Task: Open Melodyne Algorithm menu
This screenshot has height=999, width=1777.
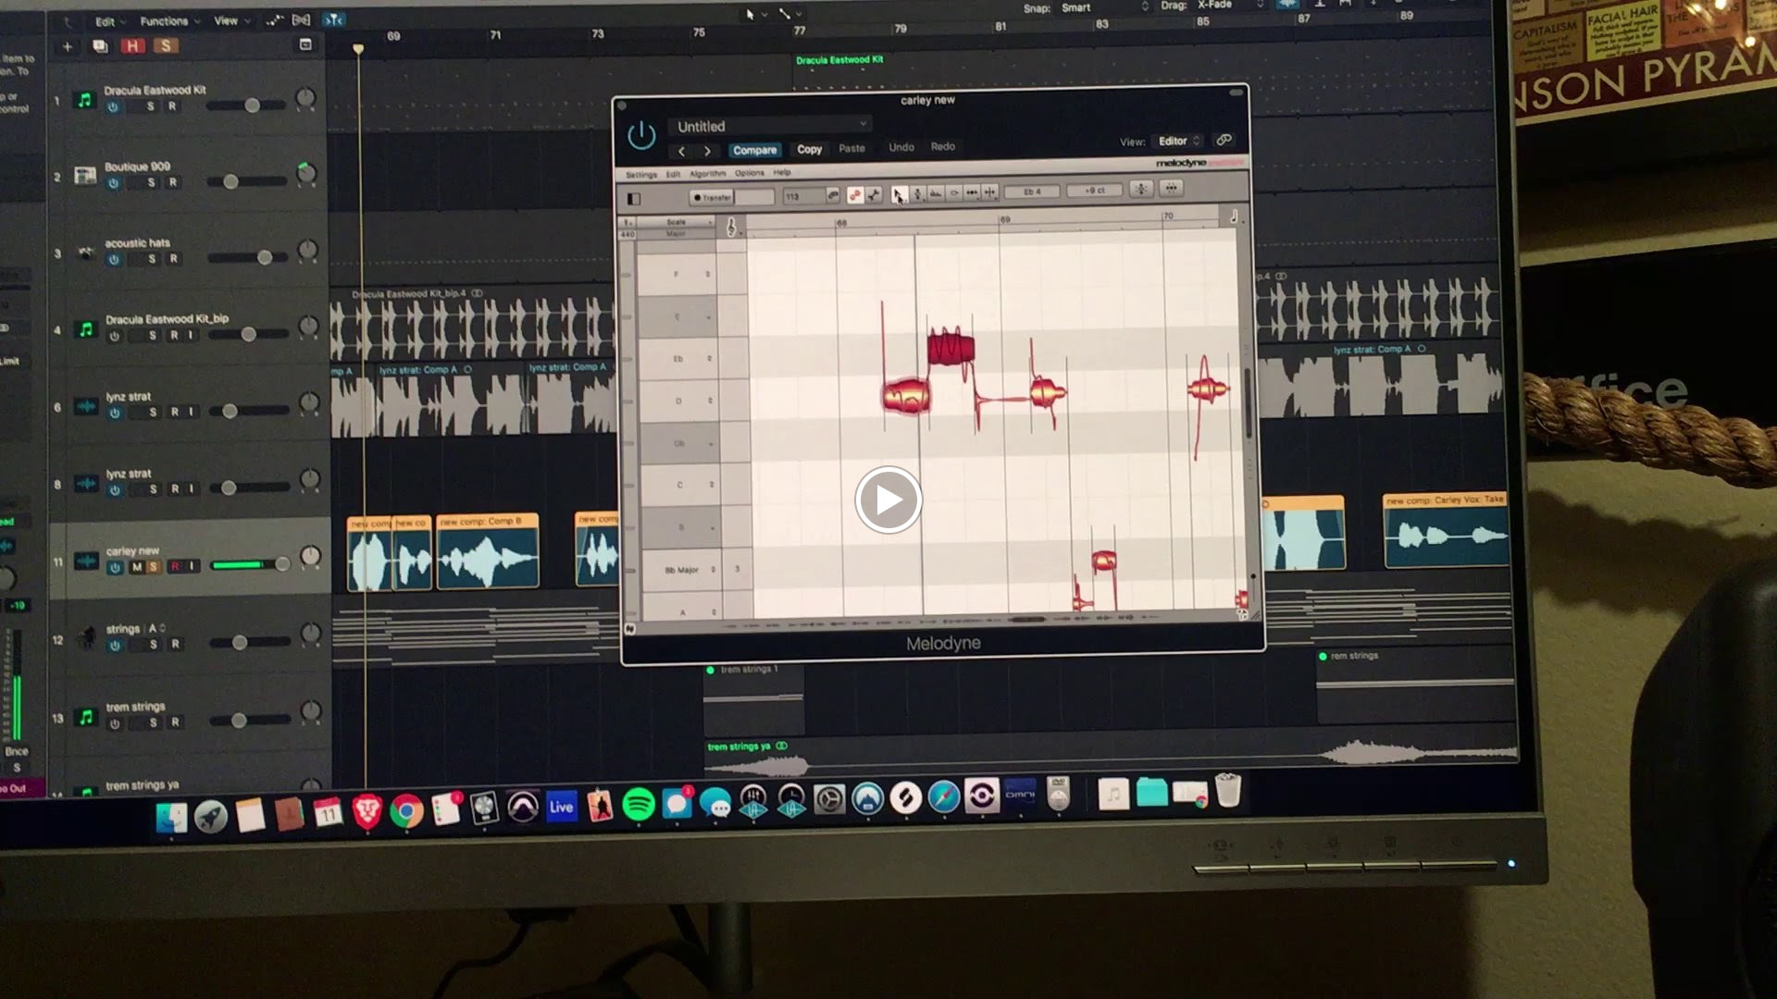Action: (707, 173)
